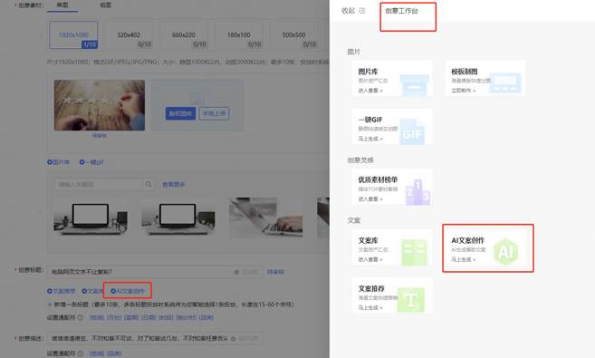This screenshot has width=595, height=358.
Task: Open the 图片库 card icon in workbench
Action: 414,85
